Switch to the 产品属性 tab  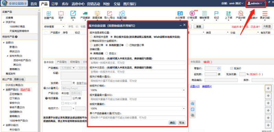coord(62,62)
